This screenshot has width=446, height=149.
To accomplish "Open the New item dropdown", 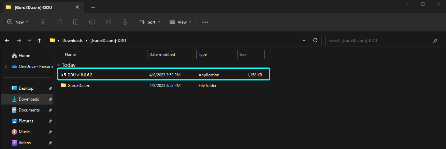I will pyautogui.click(x=18, y=22).
